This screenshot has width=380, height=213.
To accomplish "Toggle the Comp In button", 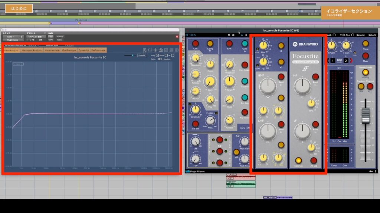I will click(210, 44).
